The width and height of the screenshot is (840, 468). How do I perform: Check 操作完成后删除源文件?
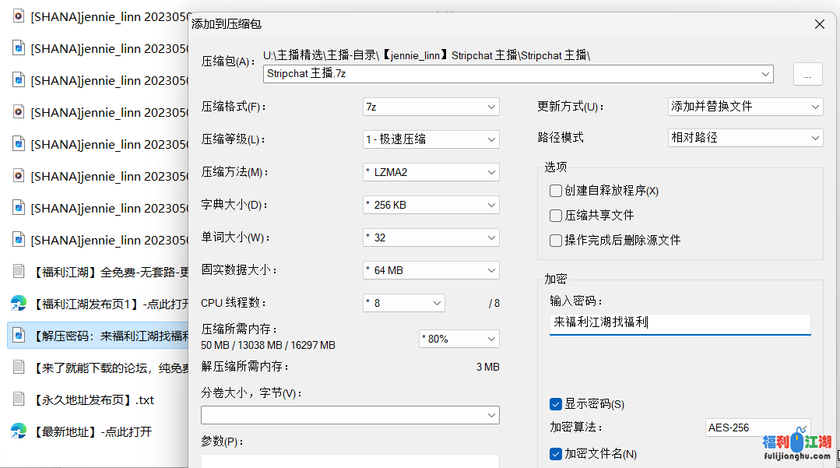click(556, 241)
